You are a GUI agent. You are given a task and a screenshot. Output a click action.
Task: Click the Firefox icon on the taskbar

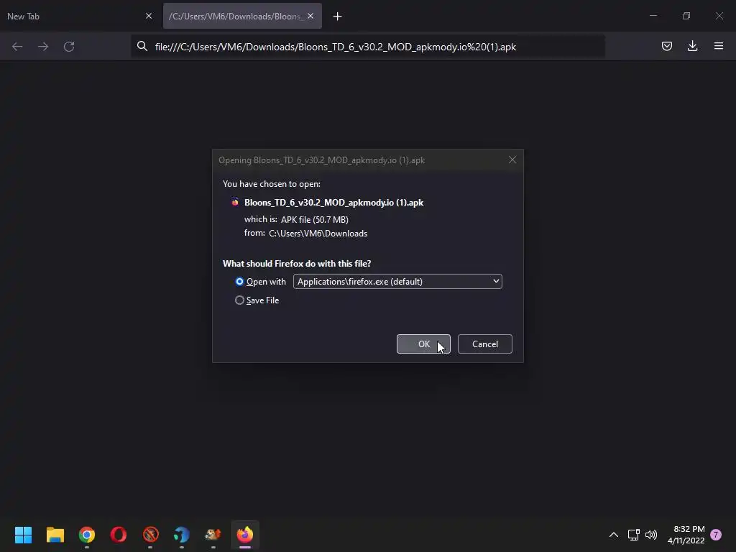click(245, 535)
